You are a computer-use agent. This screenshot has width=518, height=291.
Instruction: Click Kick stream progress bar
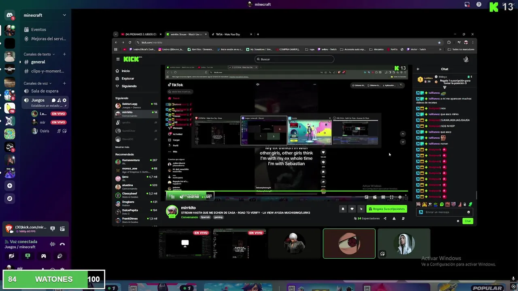287,191
